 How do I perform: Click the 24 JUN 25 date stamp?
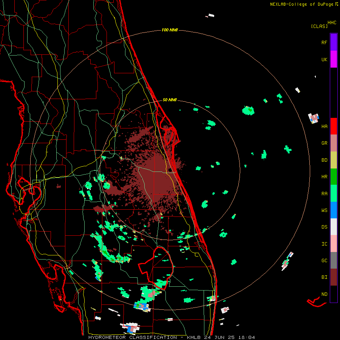(219, 337)
